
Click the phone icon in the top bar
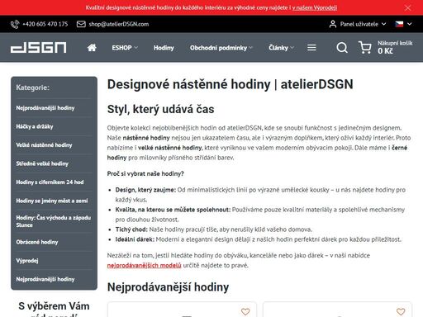(x=15, y=24)
